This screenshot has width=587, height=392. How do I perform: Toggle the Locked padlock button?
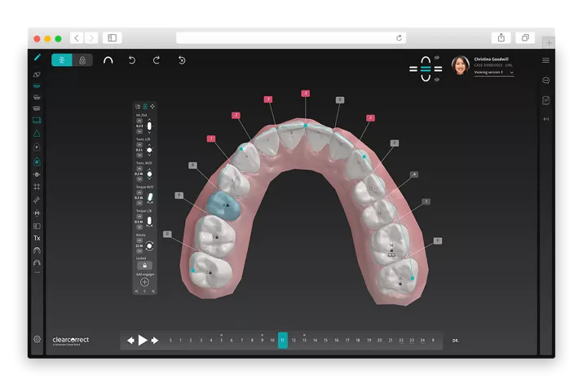[x=144, y=266]
